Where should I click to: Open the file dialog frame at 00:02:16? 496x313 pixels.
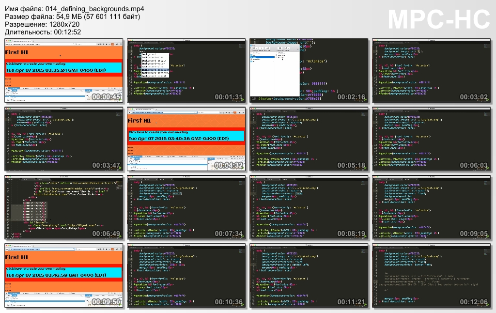tap(309, 71)
